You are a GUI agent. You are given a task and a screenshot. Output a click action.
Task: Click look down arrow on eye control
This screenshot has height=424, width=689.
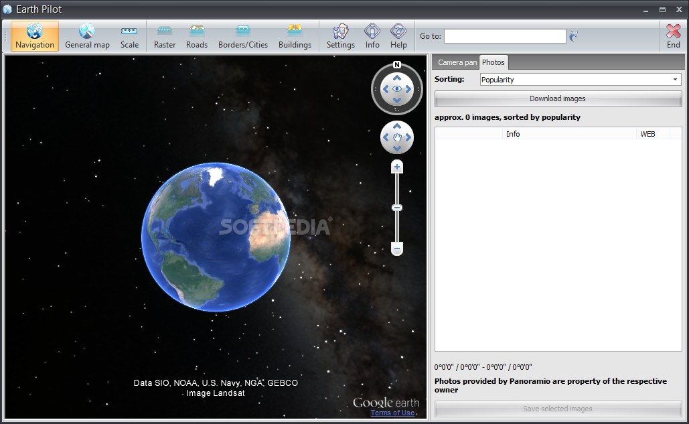click(x=397, y=100)
